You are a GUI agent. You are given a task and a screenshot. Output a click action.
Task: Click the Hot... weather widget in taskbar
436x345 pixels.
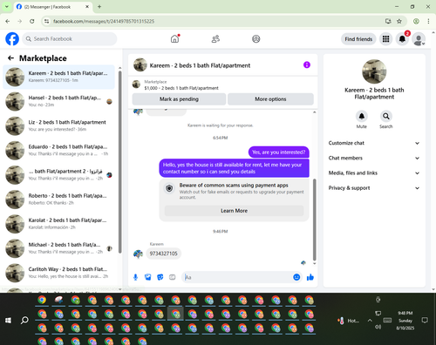pyautogui.click(x=348, y=321)
